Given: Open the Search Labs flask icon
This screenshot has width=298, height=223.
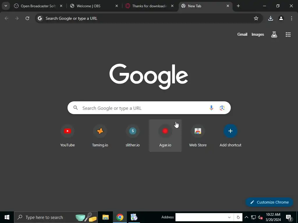Looking at the screenshot, I should (x=274, y=35).
